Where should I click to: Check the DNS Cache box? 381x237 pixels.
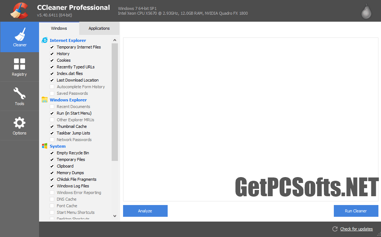pos(52,199)
